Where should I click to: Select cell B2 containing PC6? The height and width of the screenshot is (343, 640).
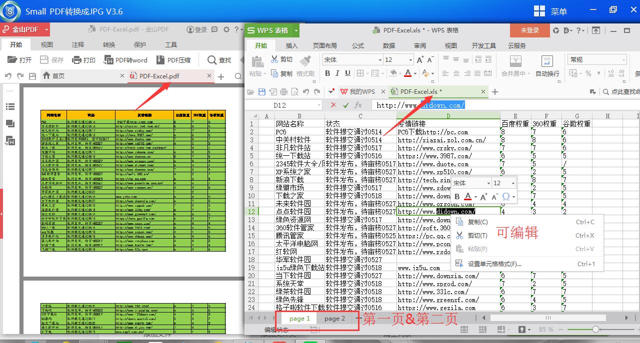tap(299, 132)
